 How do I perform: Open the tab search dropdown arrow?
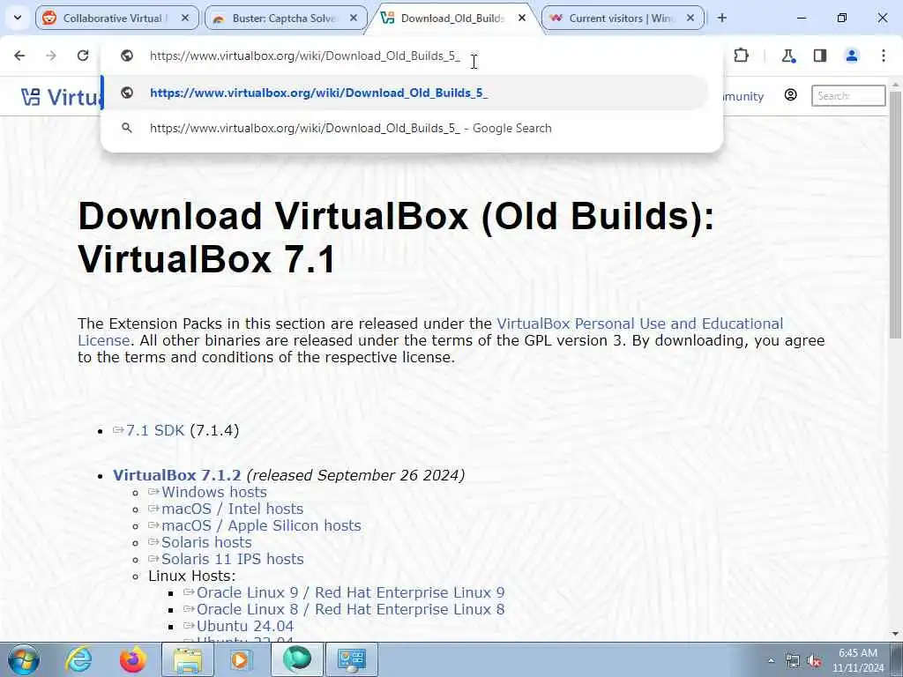(x=18, y=18)
